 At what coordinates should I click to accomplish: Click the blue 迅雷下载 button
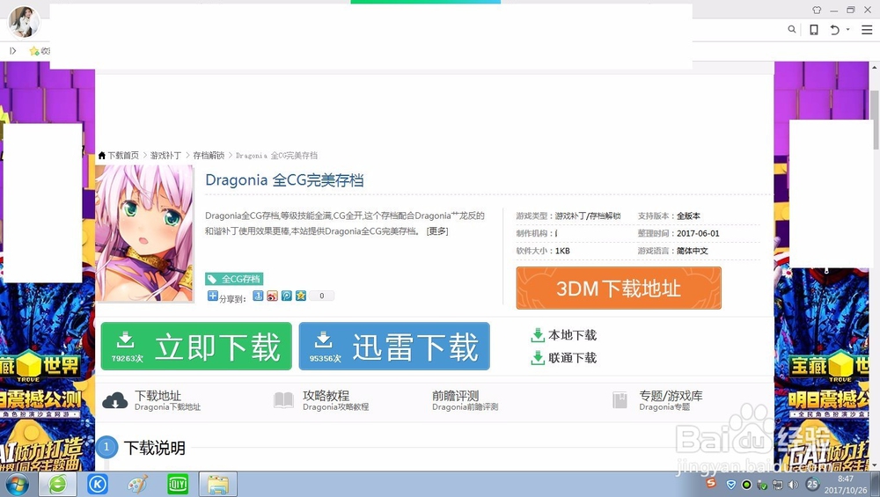tap(394, 346)
